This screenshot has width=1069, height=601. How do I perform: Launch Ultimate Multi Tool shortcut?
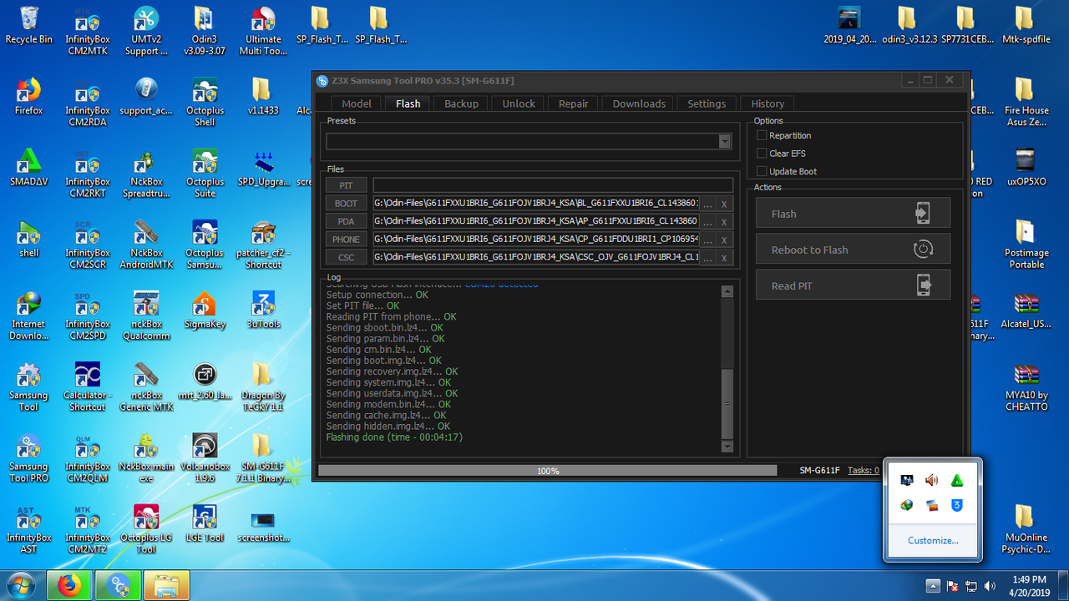click(263, 32)
